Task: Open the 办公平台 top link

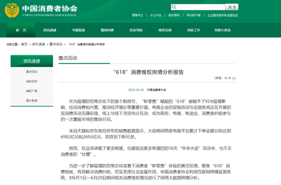Action: (x=155, y=15)
